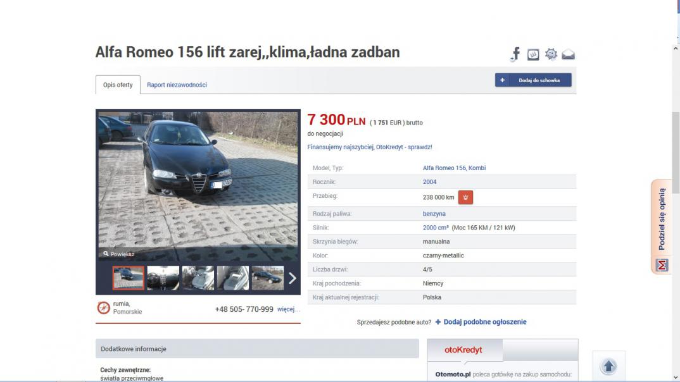Screen dimensions: 680x382
Task: Select the second thumbnail showing the dashboard
Action: point(163,278)
